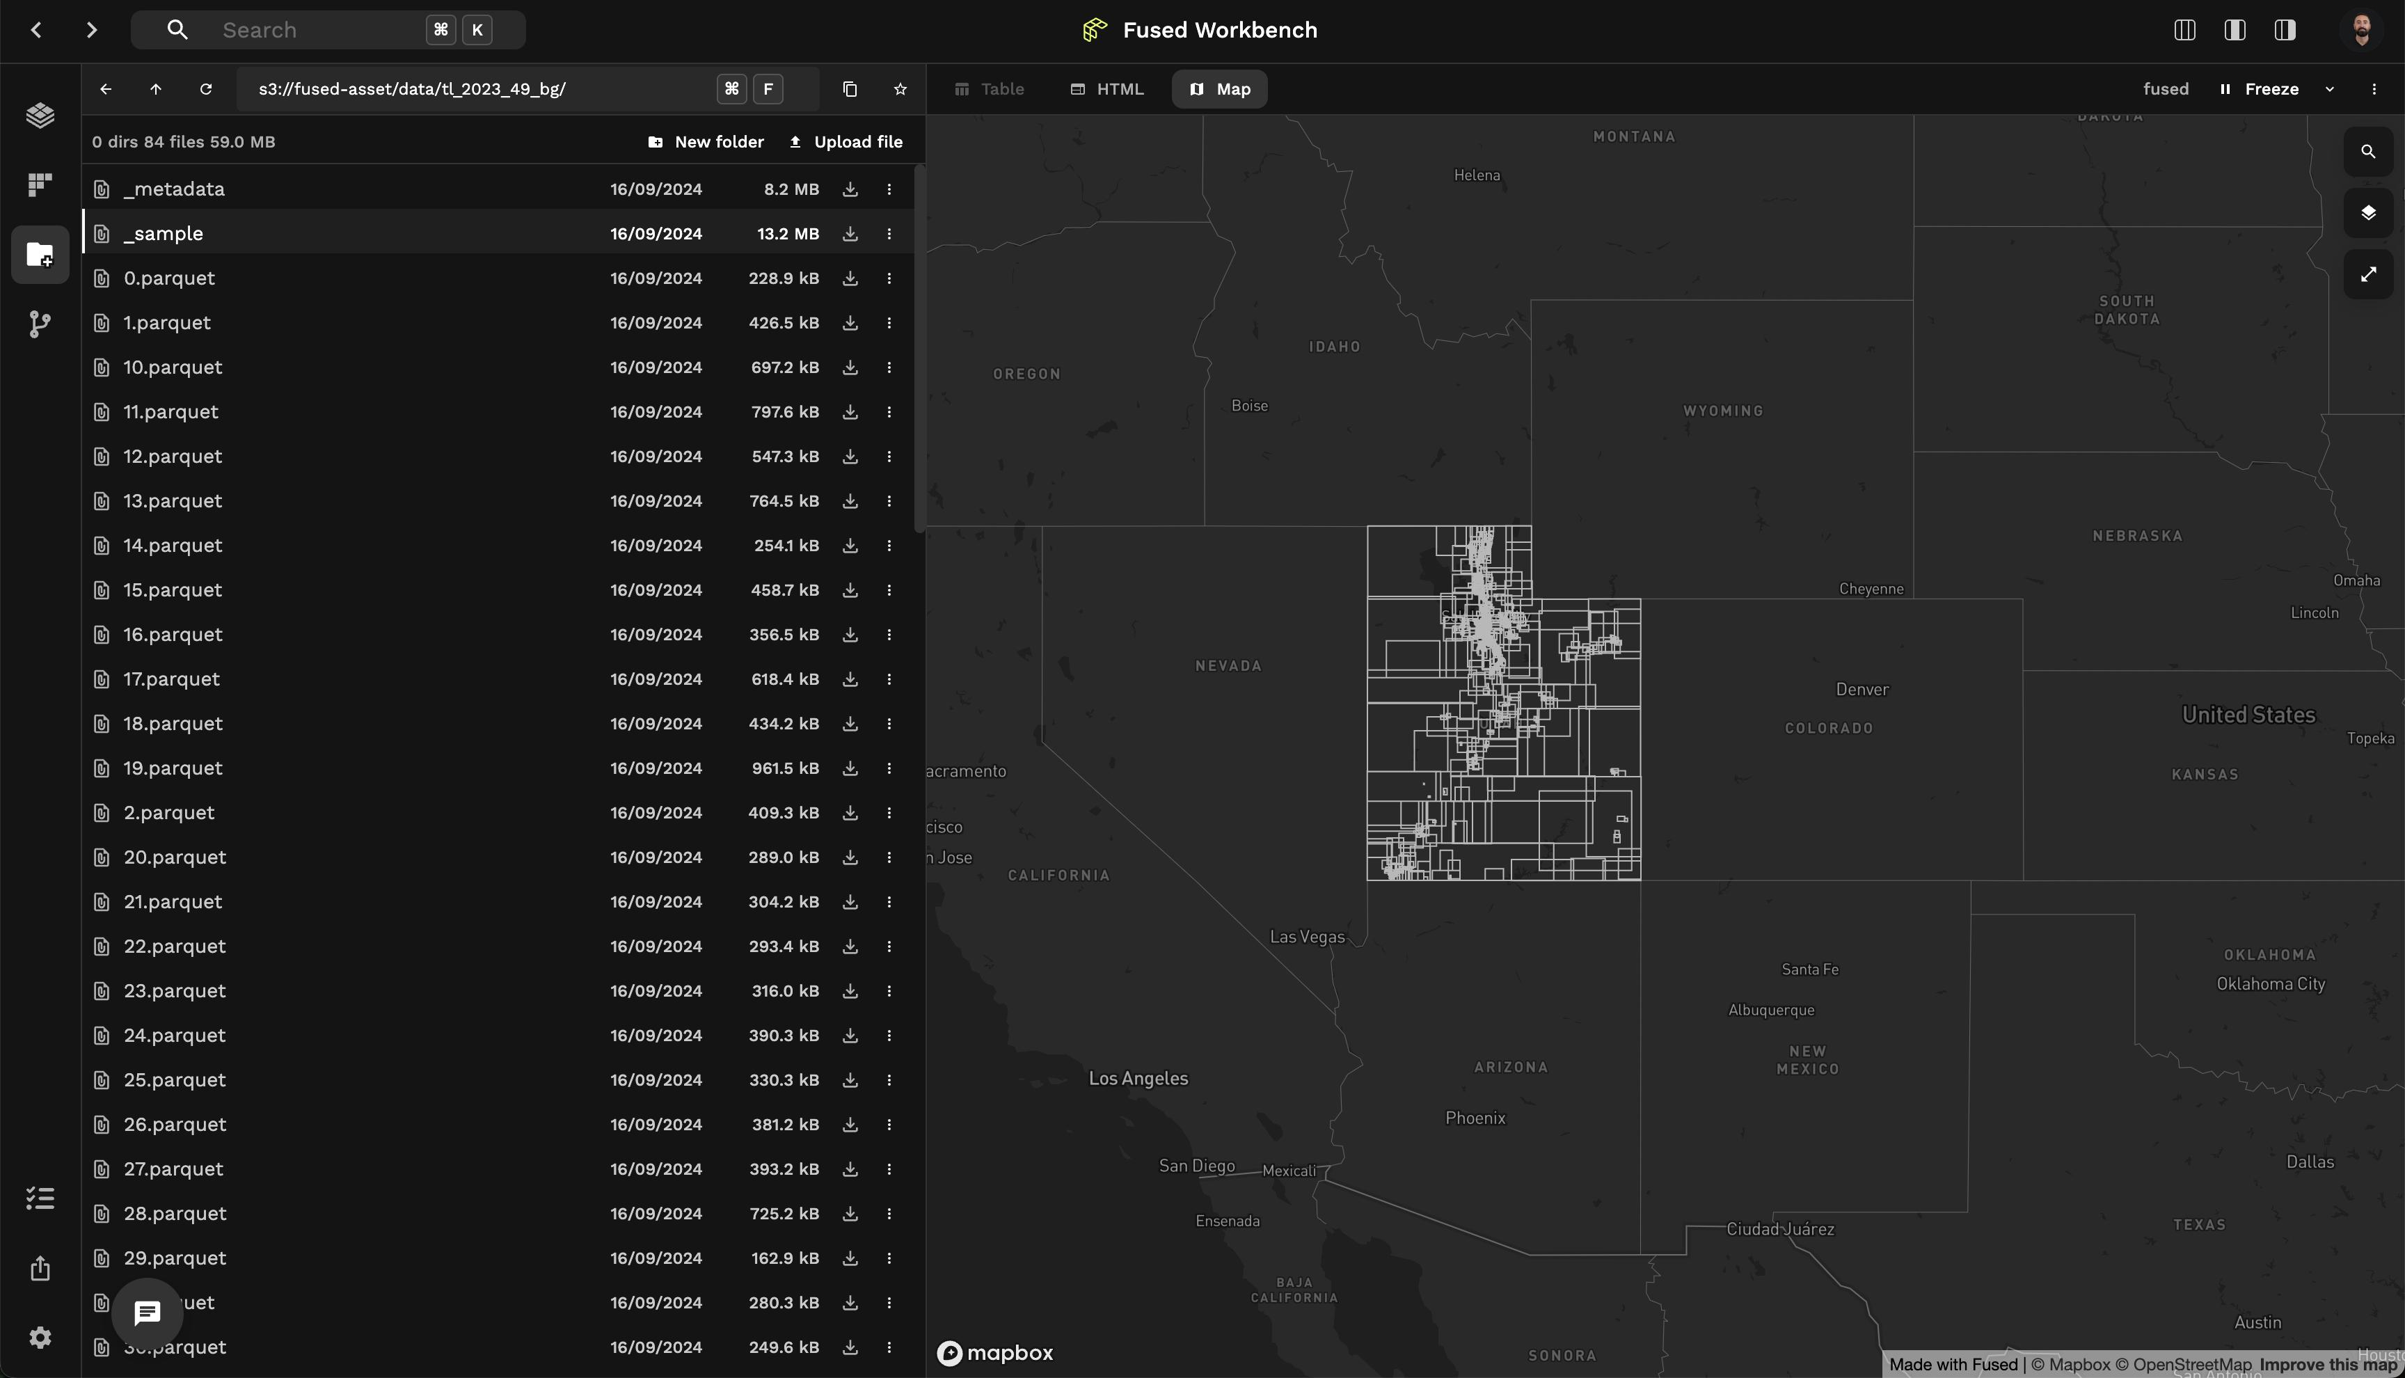Switch to the Table tab

click(x=990, y=89)
